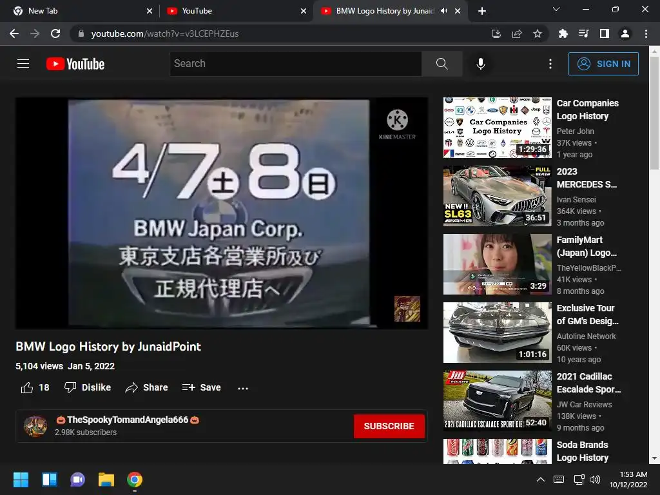Open Chat app in taskbar

pyautogui.click(x=77, y=480)
